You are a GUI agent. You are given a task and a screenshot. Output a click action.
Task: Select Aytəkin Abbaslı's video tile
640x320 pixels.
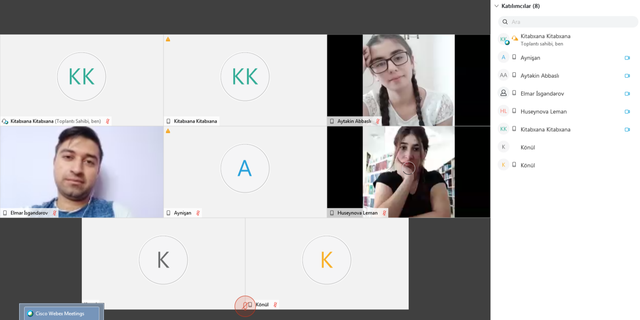[408, 79]
